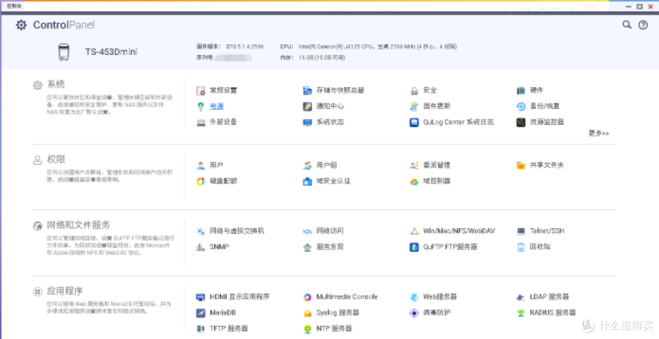
Task: Open the Syslog 服务器 icon
Action: 307,313
